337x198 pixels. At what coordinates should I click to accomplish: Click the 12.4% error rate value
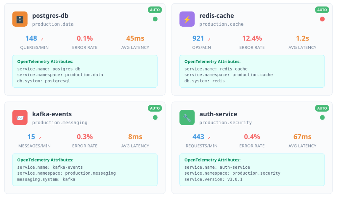click(252, 38)
